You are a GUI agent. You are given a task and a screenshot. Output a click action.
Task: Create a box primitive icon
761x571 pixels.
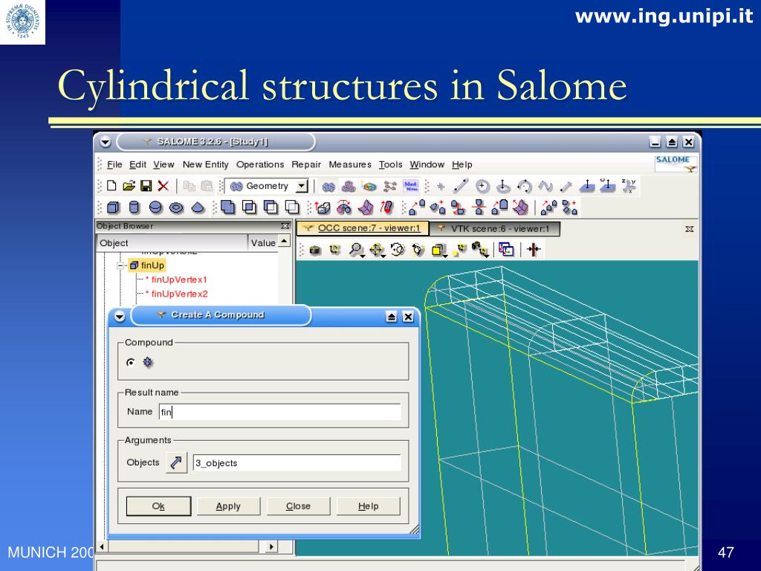tap(113, 208)
